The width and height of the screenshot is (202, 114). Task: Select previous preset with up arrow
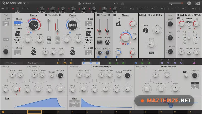coord(114,3)
